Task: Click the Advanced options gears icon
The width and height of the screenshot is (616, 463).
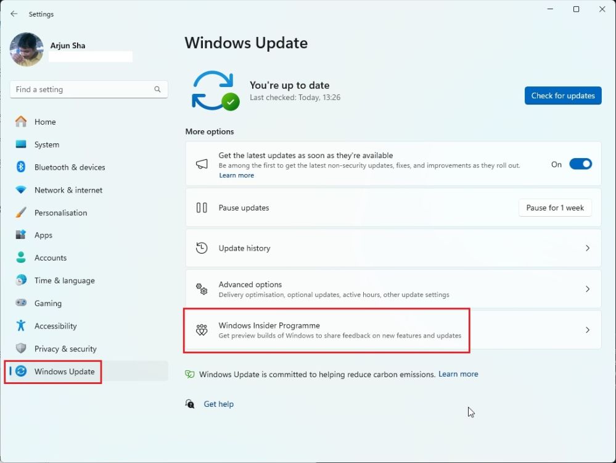Action: click(x=202, y=289)
